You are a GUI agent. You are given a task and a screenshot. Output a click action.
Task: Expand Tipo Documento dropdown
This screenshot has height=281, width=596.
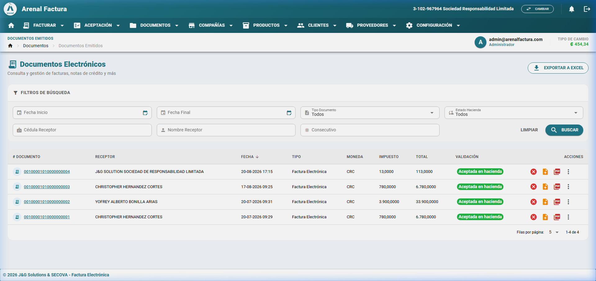[370, 113]
